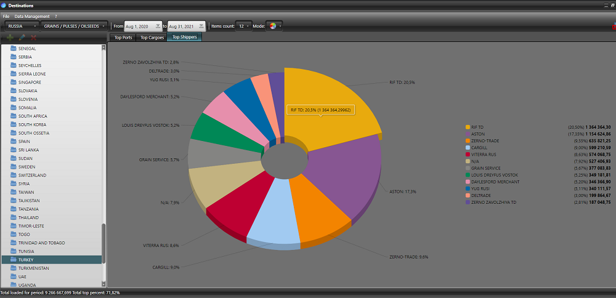Select TUNISIA in the country list
This screenshot has height=298, width=616.
point(51,251)
